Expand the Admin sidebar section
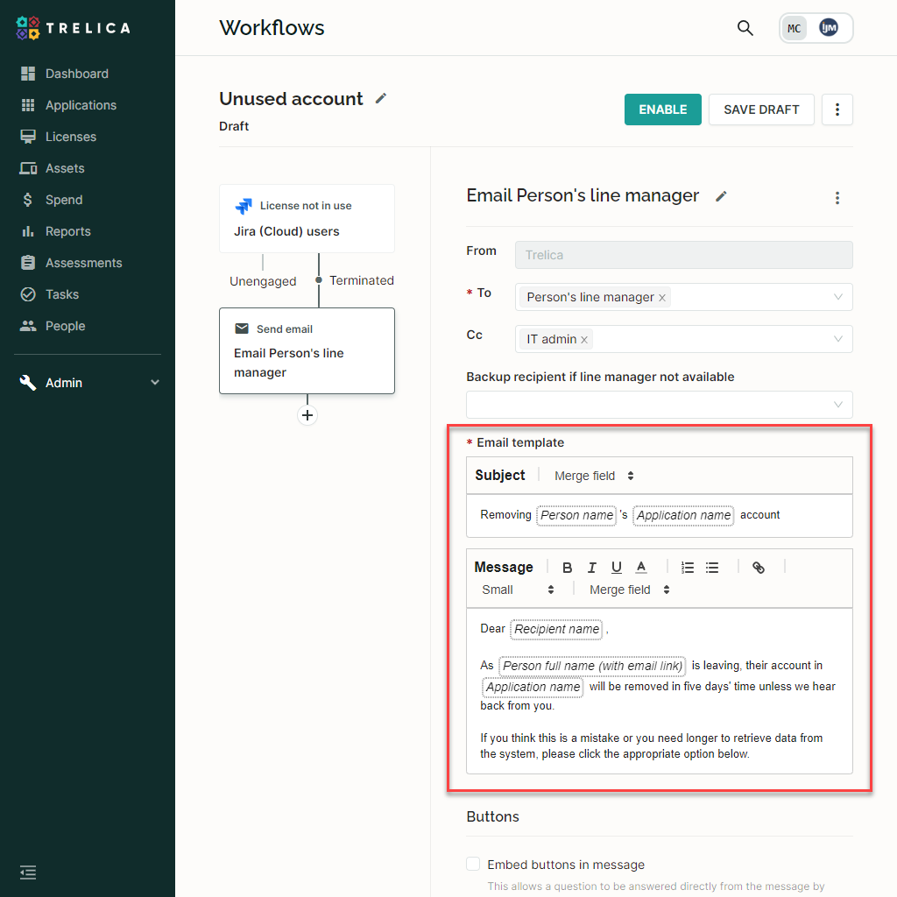Viewport: 897px width, 897px height. point(88,383)
